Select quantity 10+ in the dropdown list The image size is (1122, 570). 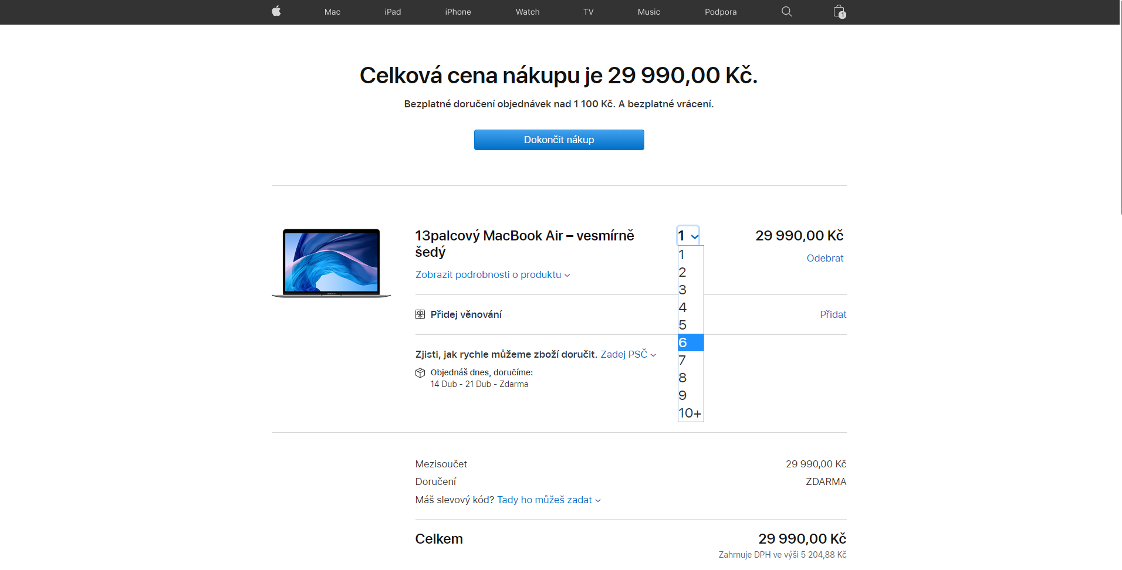(691, 413)
